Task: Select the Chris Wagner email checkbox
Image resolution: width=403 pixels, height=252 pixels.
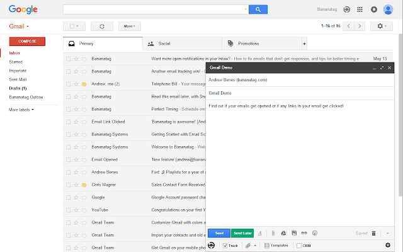Action: pyautogui.click(x=69, y=185)
